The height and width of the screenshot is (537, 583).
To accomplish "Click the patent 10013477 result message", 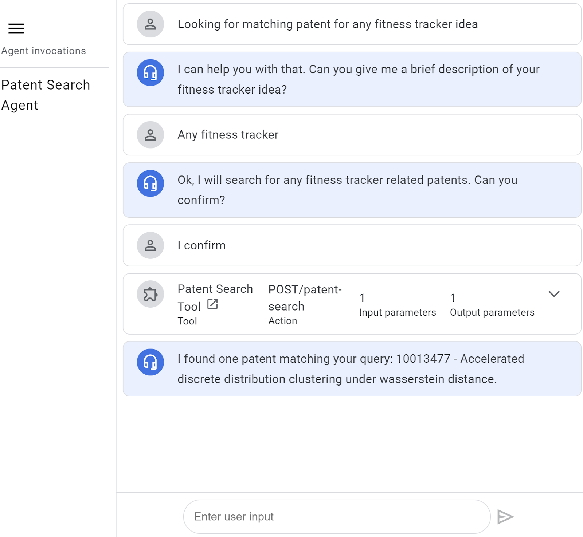I will (351, 369).
